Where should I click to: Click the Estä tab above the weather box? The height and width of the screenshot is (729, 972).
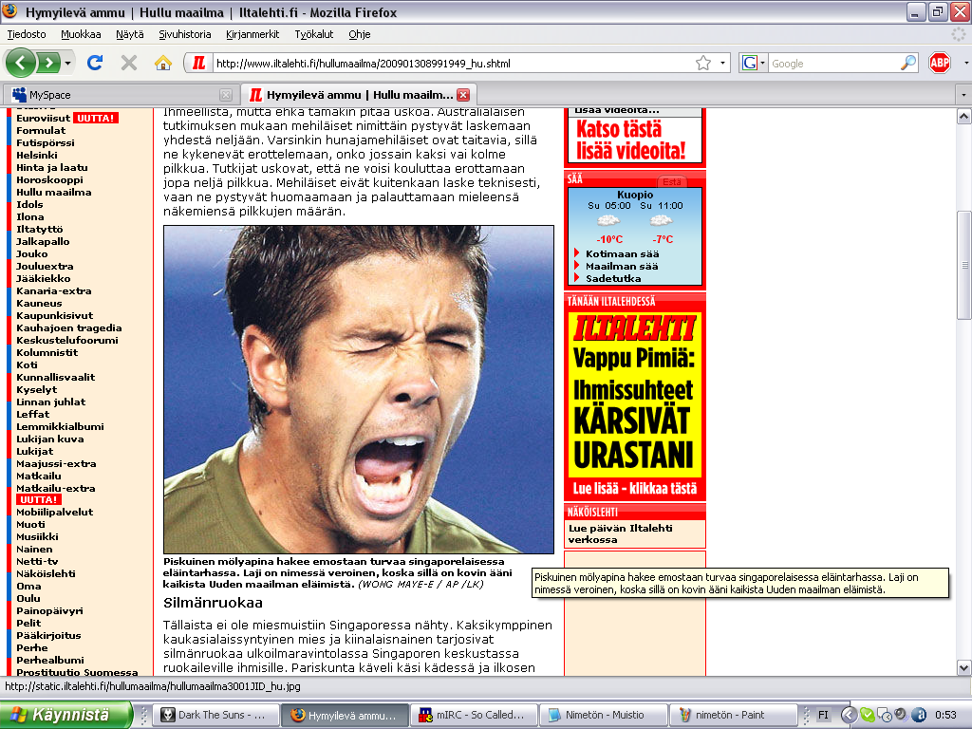[671, 181]
